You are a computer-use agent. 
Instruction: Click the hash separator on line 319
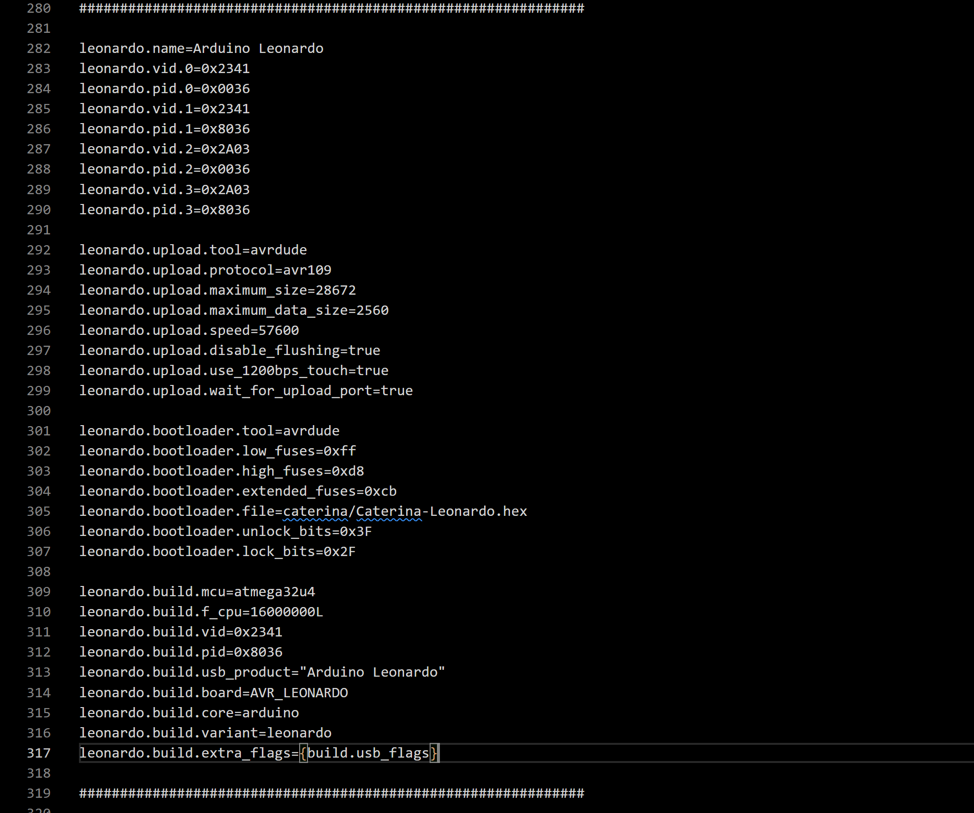332,793
